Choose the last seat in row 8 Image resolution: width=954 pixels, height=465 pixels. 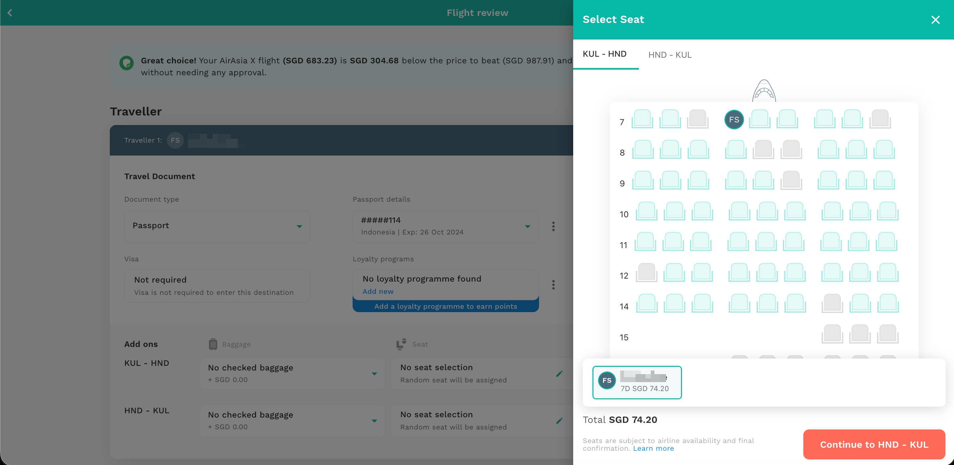[x=884, y=149]
